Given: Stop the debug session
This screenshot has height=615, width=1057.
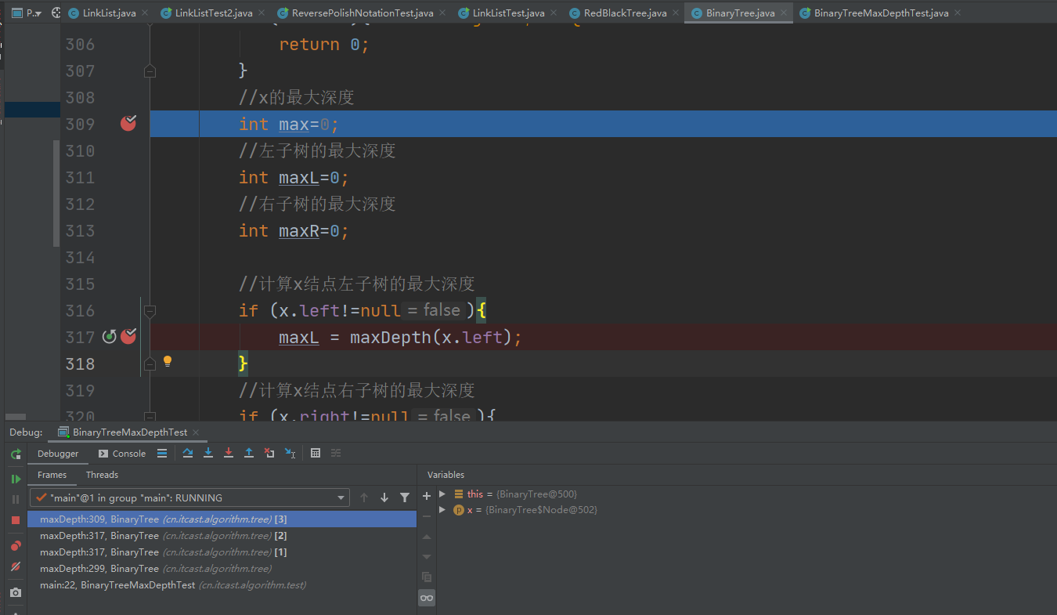Looking at the screenshot, I should coord(16,520).
